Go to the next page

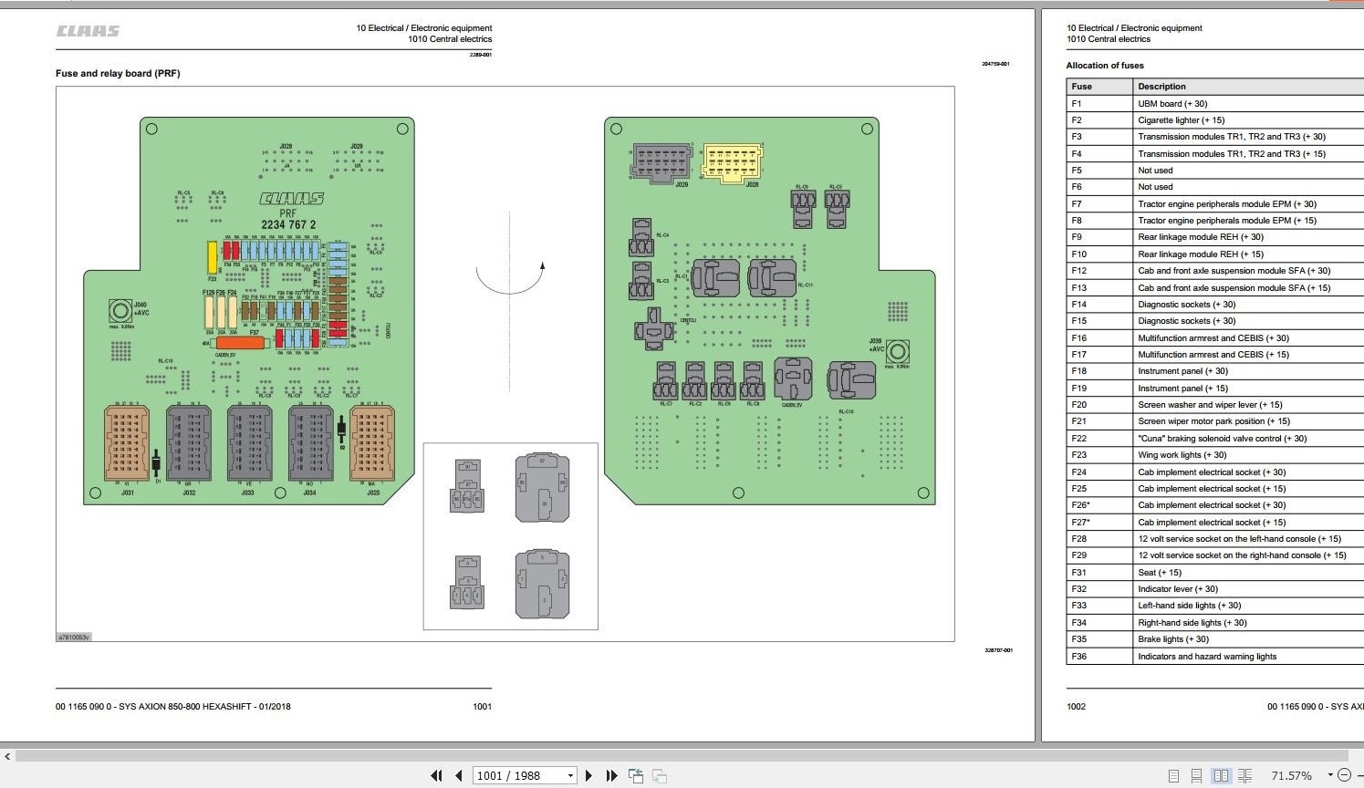pyautogui.click(x=588, y=775)
